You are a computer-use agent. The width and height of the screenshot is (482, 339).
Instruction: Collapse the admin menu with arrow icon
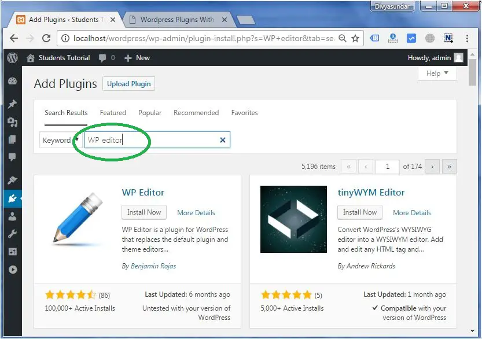pos(12,270)
